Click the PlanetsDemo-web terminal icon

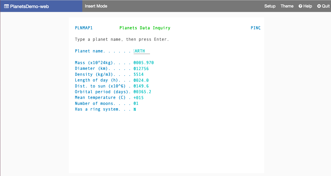coord(7,6)
